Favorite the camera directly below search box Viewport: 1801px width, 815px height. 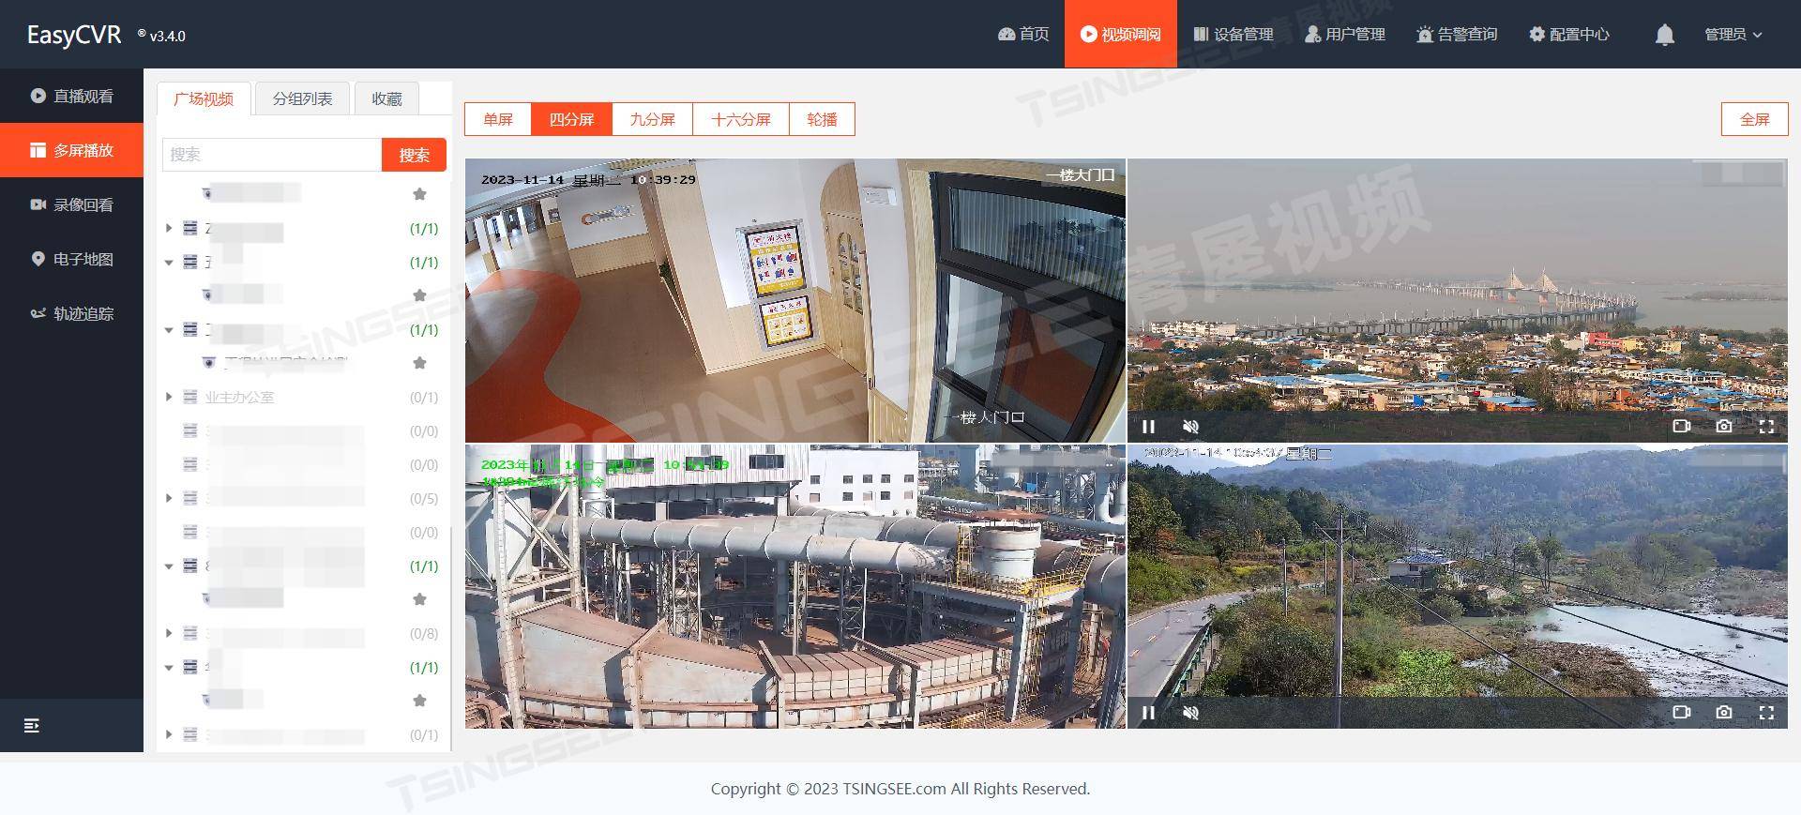[420, 194]
